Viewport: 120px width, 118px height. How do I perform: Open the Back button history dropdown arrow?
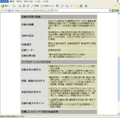pyautogui.click(x=10, y=6)
